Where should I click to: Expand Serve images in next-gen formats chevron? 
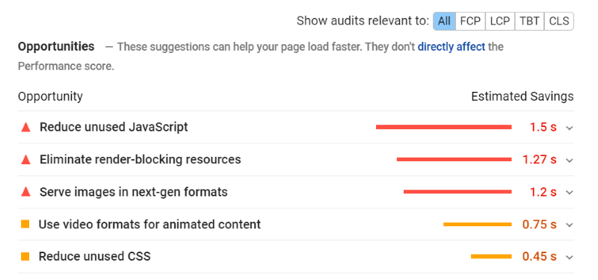(x=570, y=193)
